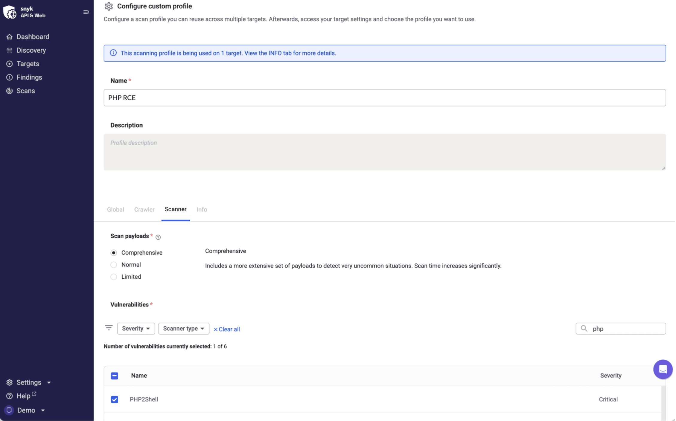The image size is (676, 421).
Task: Select the Normal scan payloads option
Action: [113, 265]
